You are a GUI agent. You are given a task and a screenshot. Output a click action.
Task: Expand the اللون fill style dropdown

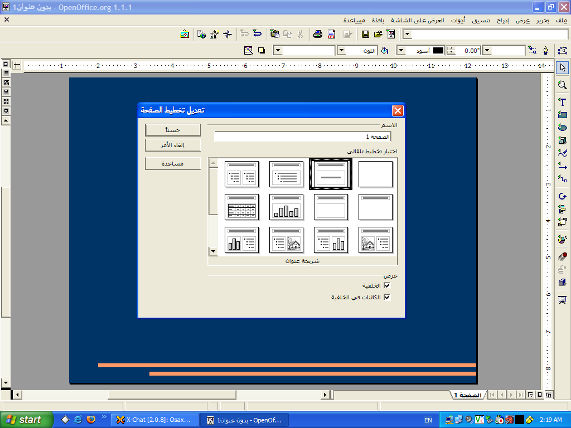(341, 51)
